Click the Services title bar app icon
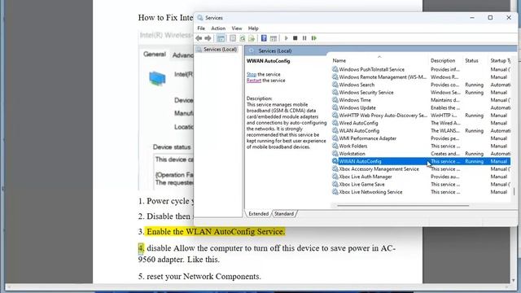The image size is (521, 293). [200, 18]
